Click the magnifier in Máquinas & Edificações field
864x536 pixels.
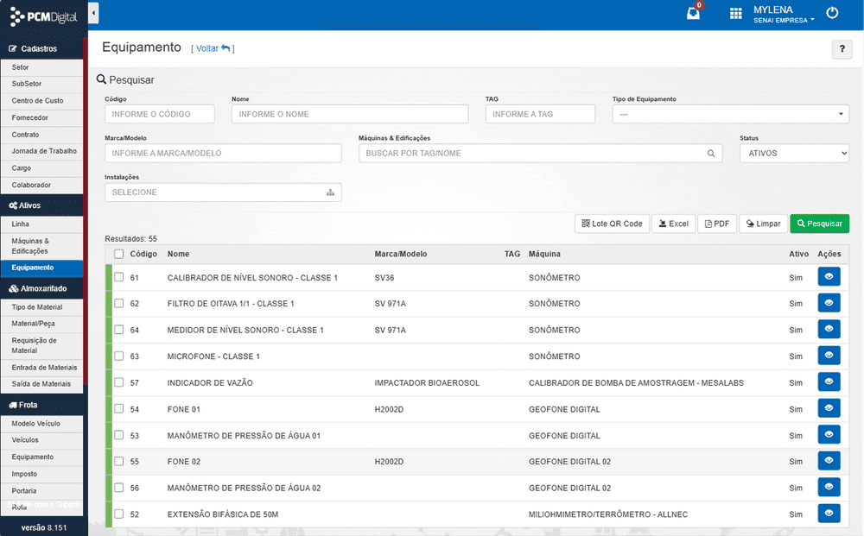tap(711, 154)
